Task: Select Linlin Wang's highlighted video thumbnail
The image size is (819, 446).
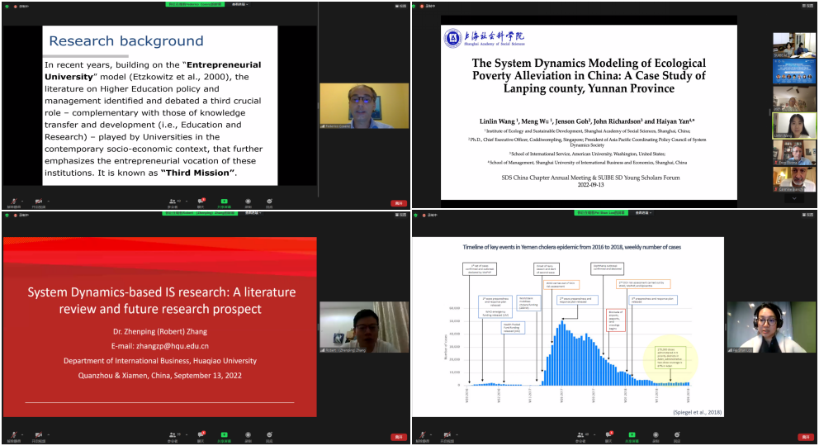Action: (x=793, y=126)
